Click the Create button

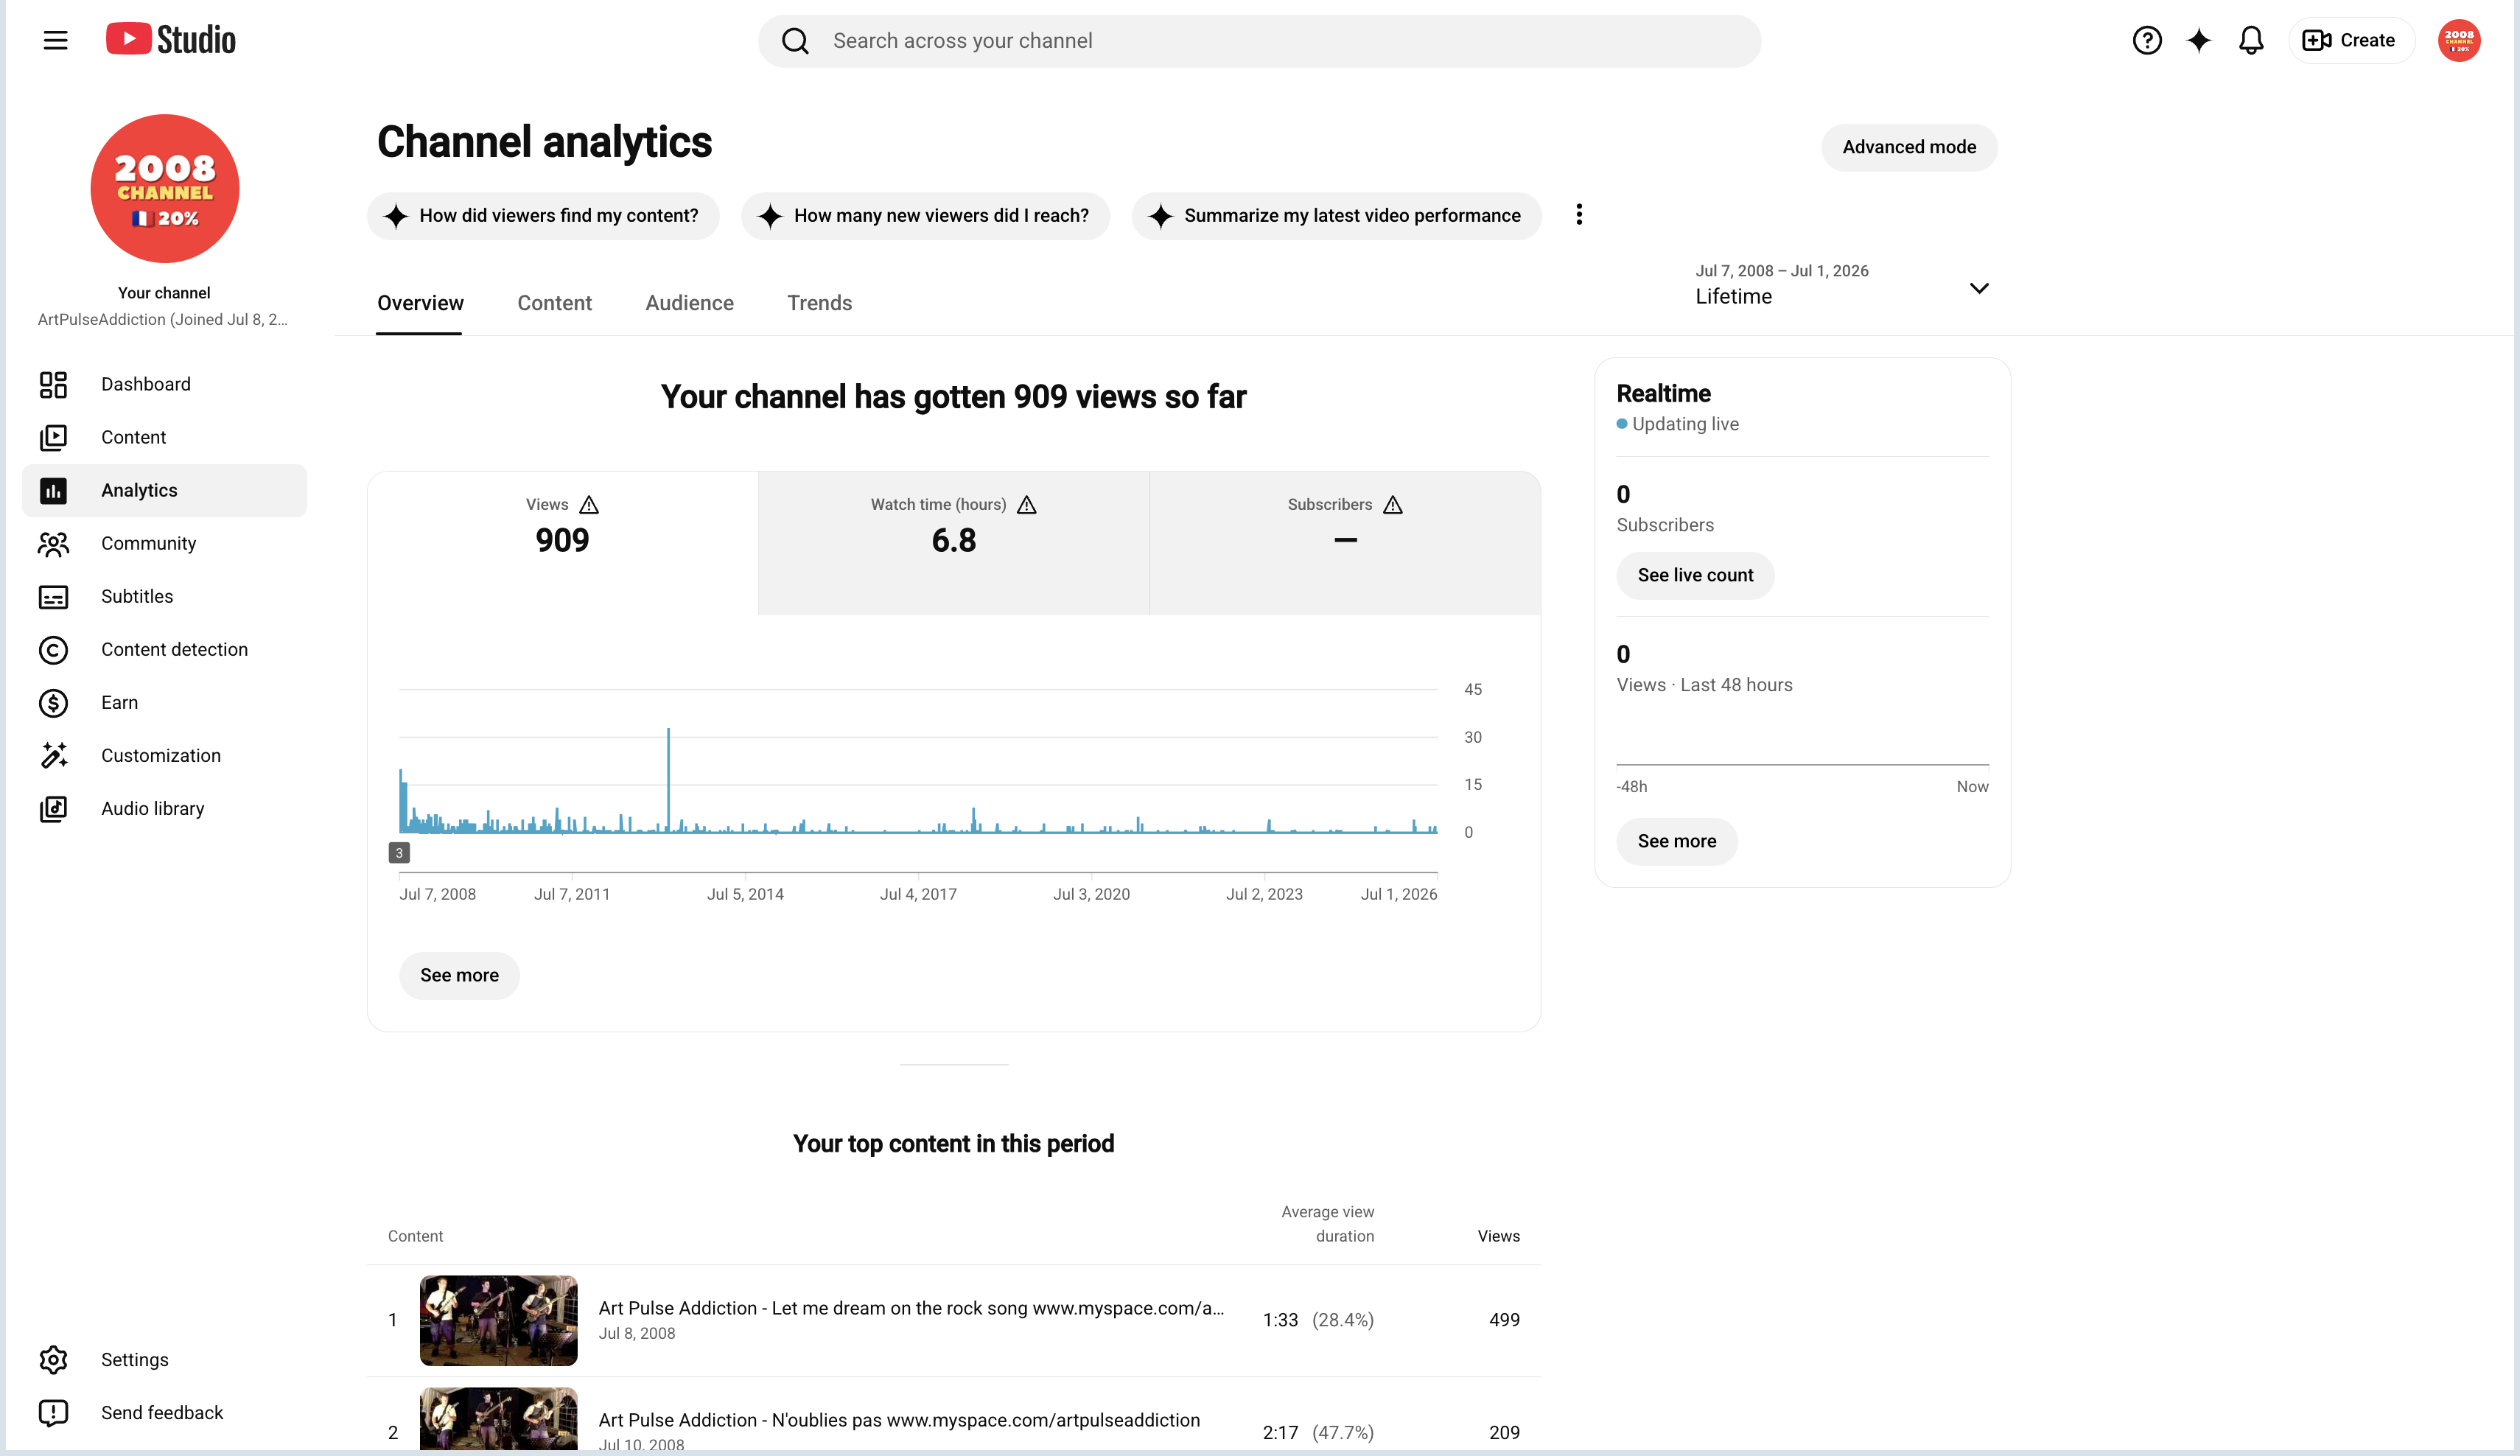[x=2351, y=40]
